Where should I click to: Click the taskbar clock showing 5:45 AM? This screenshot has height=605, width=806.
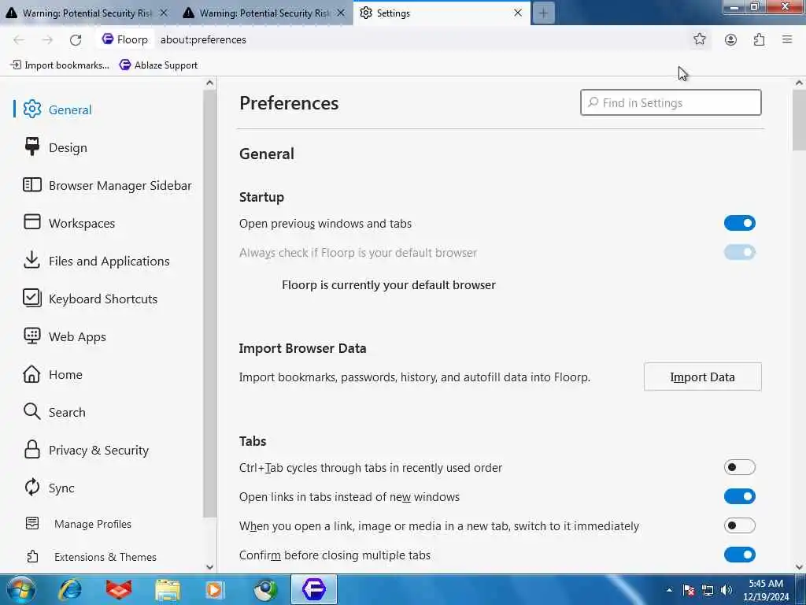click(x=766, y=589)
